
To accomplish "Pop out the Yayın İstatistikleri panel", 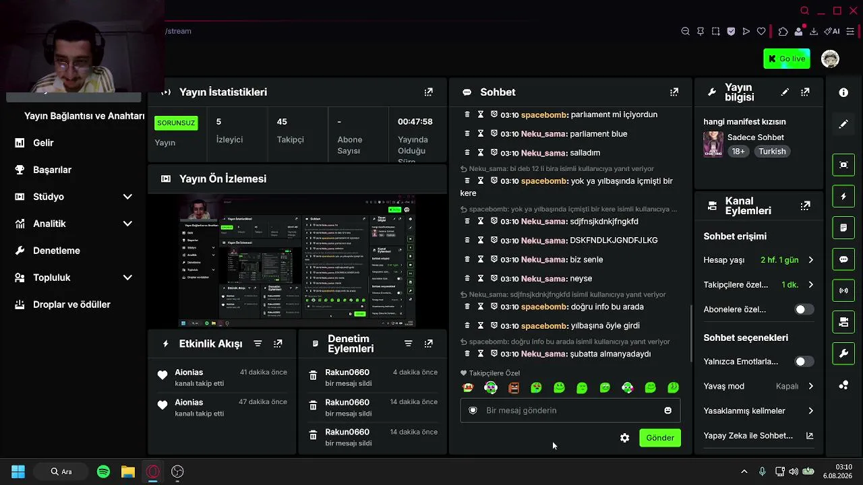I will (x=428, y=92).
